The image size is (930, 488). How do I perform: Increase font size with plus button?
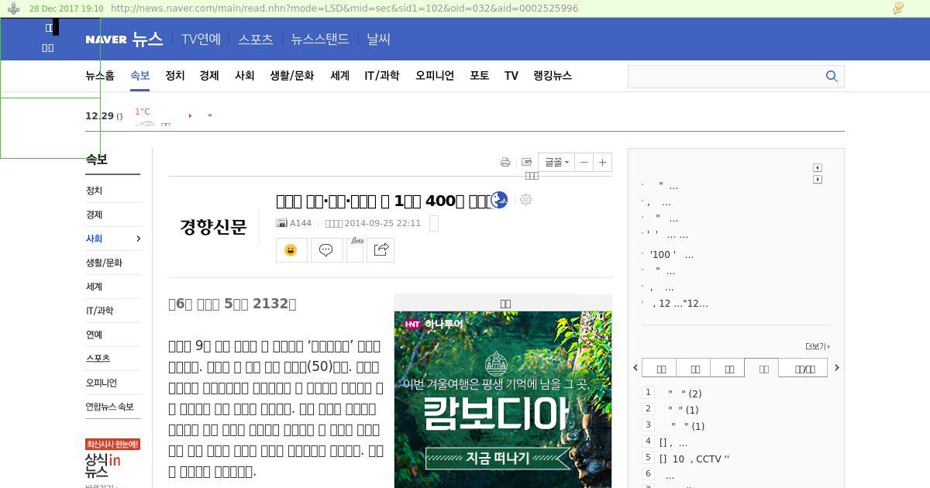[603, 162]
